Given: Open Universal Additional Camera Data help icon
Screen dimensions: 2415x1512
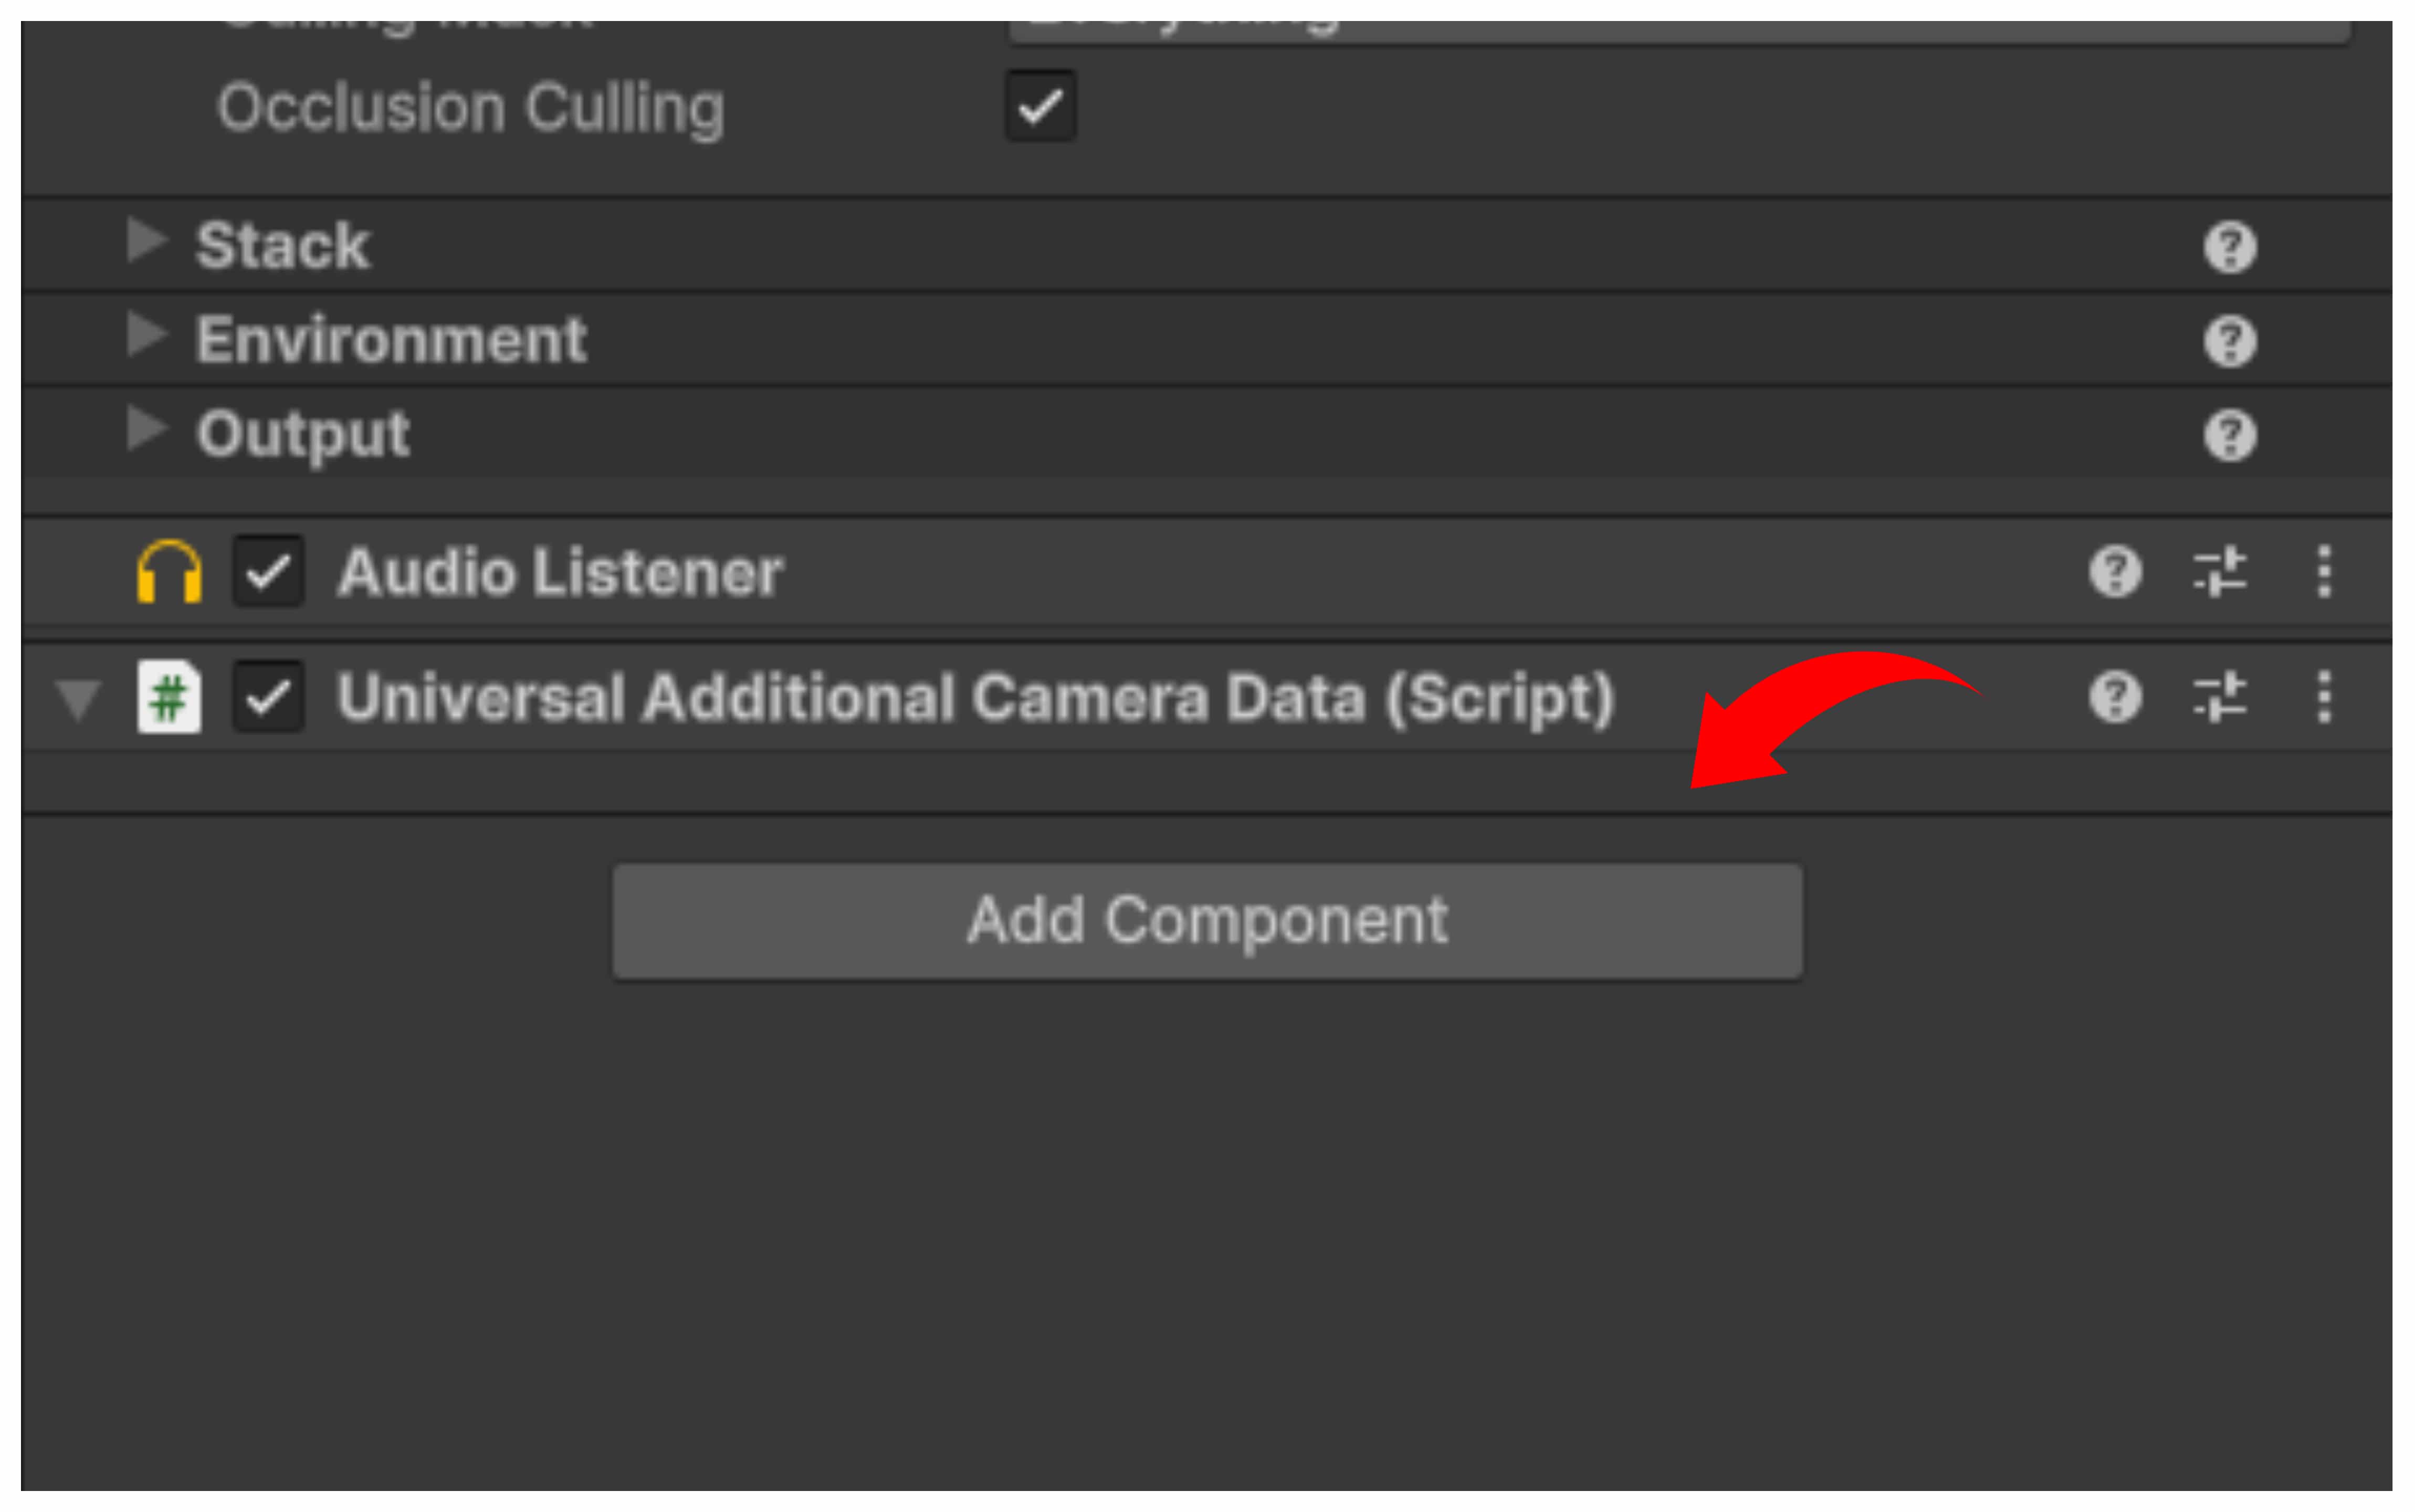Looking at the screenshot, I should click(2115, 697).
